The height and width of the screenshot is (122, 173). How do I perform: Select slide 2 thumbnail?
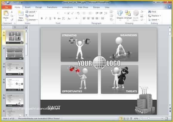tap(15, 53)
